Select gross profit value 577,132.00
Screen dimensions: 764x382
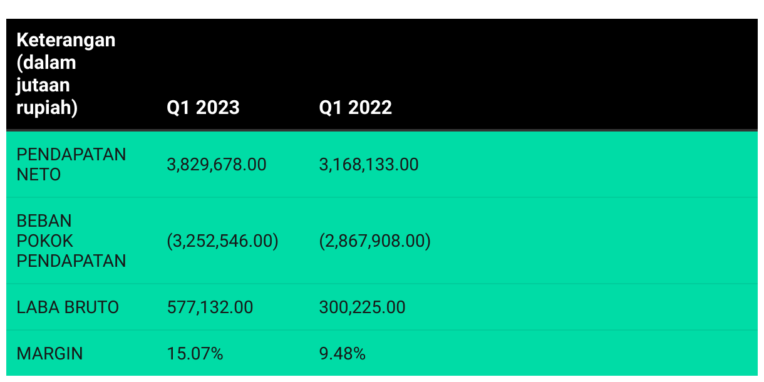point(210,307)
